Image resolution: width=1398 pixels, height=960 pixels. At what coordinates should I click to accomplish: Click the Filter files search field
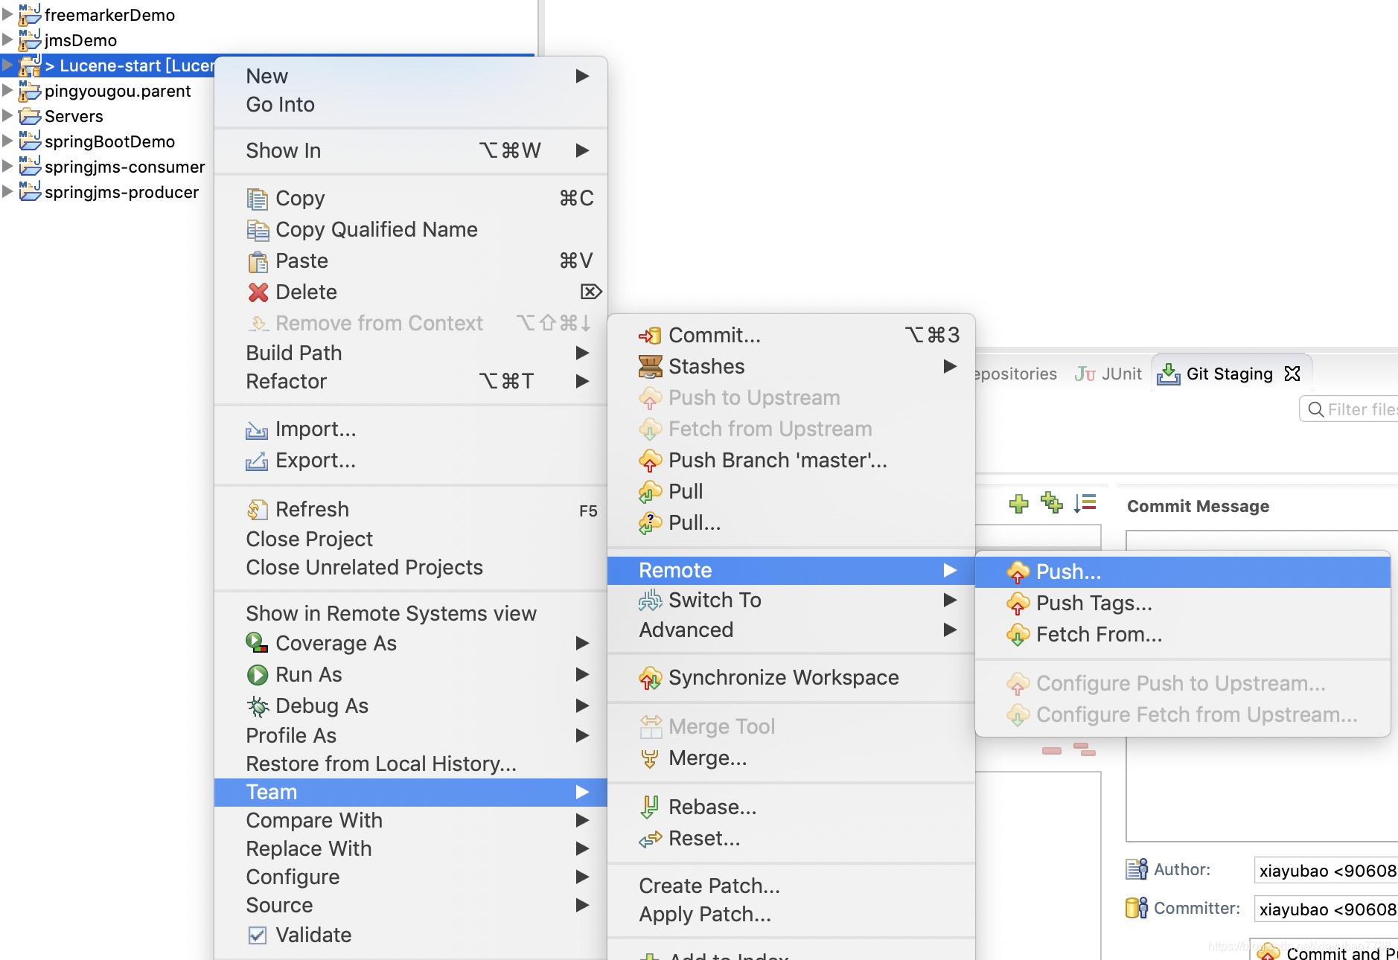tap(1349, 409)
